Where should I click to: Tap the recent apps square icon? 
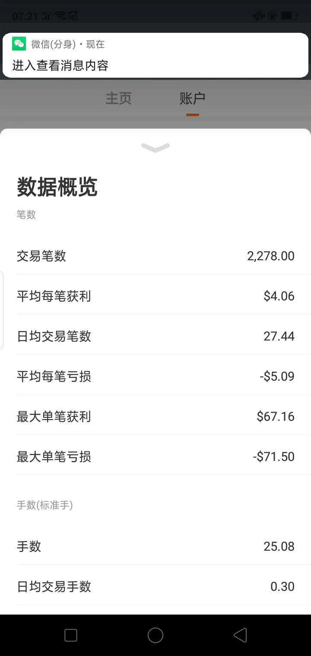pyautogui.click(x=71, y=635)
